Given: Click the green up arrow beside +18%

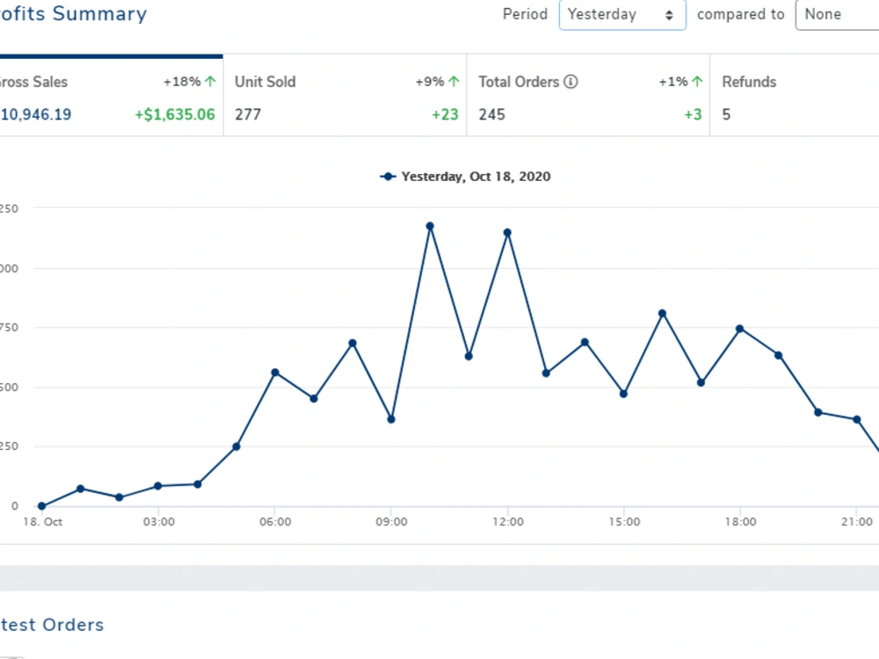Looking at the screenshot, I should [x=210, y=82].
